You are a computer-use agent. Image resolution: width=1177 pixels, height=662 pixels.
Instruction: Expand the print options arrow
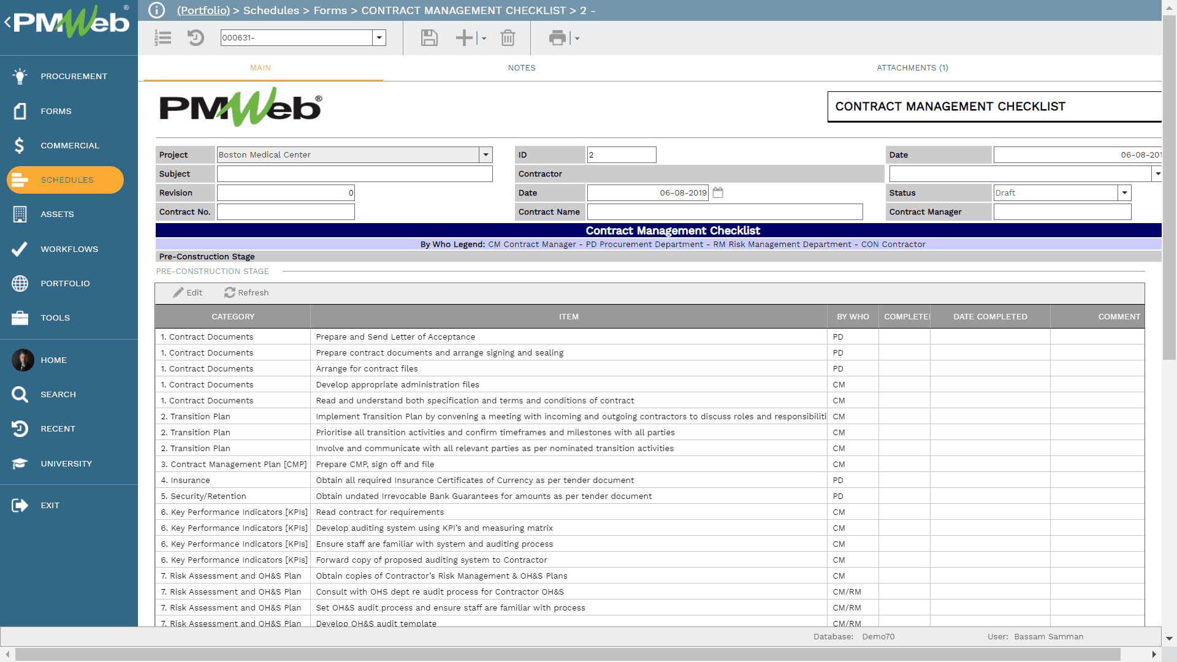coord(577,38)
